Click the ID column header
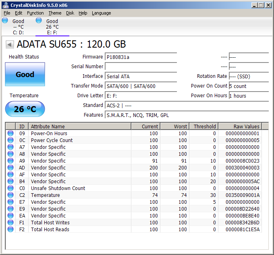274x255 pixels. click(22, 126)
